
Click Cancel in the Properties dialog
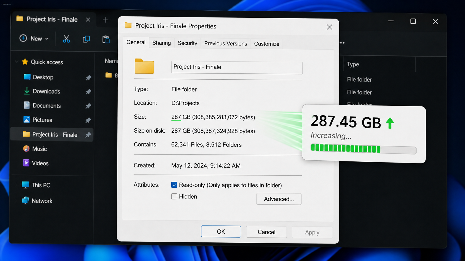[x=266, y=232]
